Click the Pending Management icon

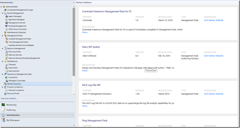tap(6, 26)
